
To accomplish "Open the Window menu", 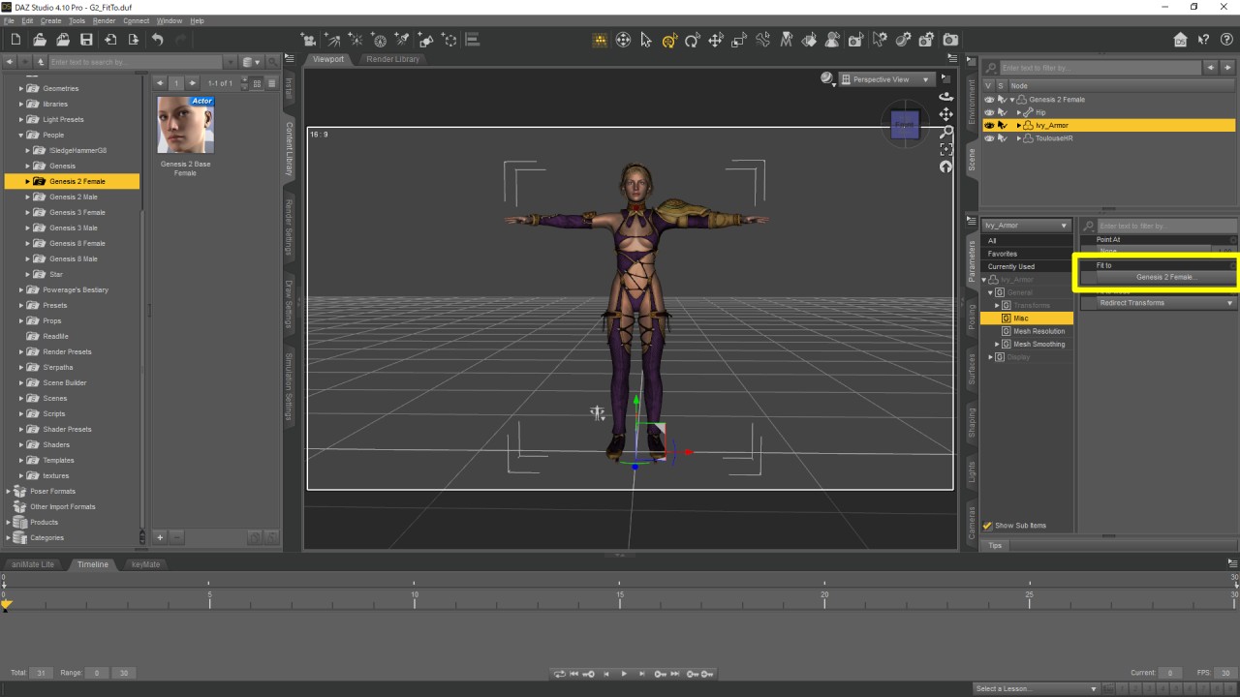I will pyautogui.click(x=169, y=20).
